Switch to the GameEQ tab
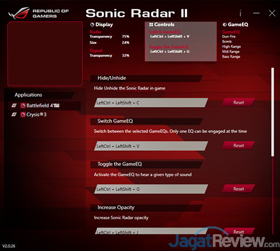This screenshot has width=280, height=251. pyautogui.click(x=236, y=25)
